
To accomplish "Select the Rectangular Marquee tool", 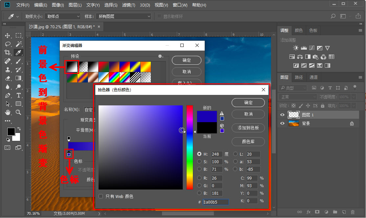I will (18, 35).
